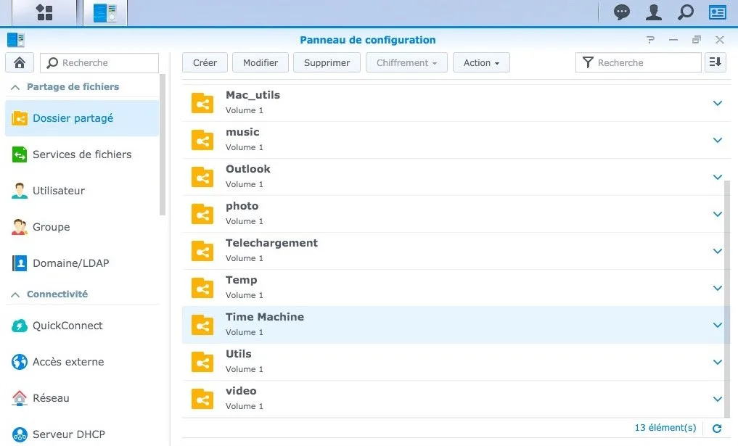
Task: Expand the photo folder details chevron
Action: [x=717, y=214]
